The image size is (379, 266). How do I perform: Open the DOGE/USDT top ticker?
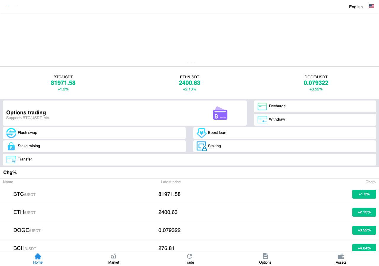click(316, 83)
